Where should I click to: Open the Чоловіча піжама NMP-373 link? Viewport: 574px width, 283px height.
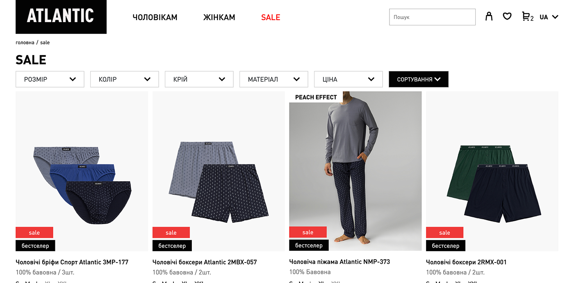point(339,262)
